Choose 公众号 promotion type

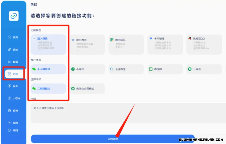[204, 69]
